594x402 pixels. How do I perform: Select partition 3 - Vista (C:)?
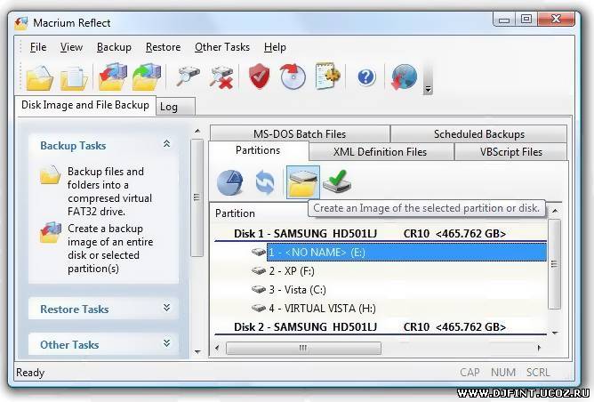[x=297, y=289]
